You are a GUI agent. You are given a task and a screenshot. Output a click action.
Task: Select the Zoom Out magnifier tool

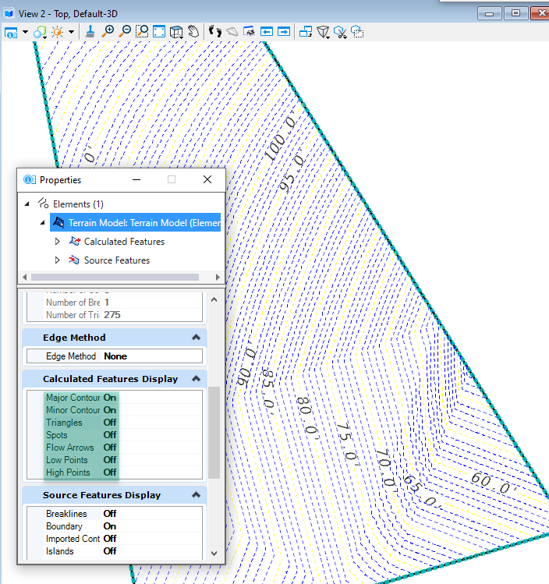pos(126,31)
